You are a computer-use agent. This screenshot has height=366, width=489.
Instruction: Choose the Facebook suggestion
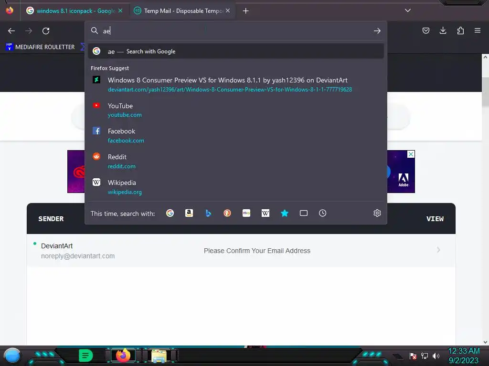[x=236, y=136]
